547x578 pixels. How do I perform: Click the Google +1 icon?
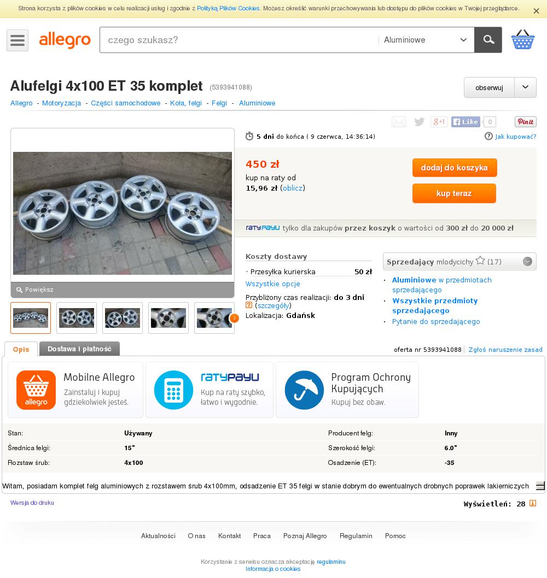click(439, 122)
